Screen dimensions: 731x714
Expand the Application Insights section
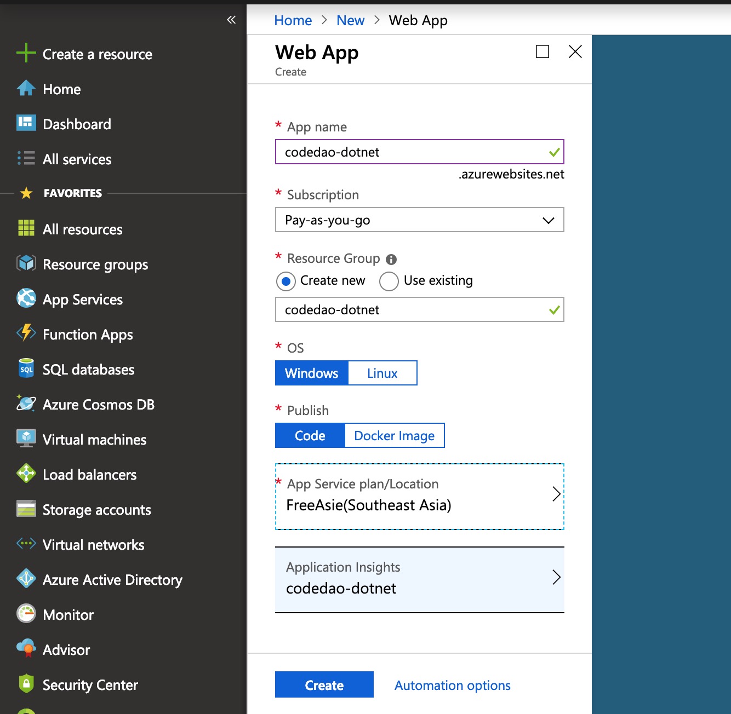tap(419, 579)
